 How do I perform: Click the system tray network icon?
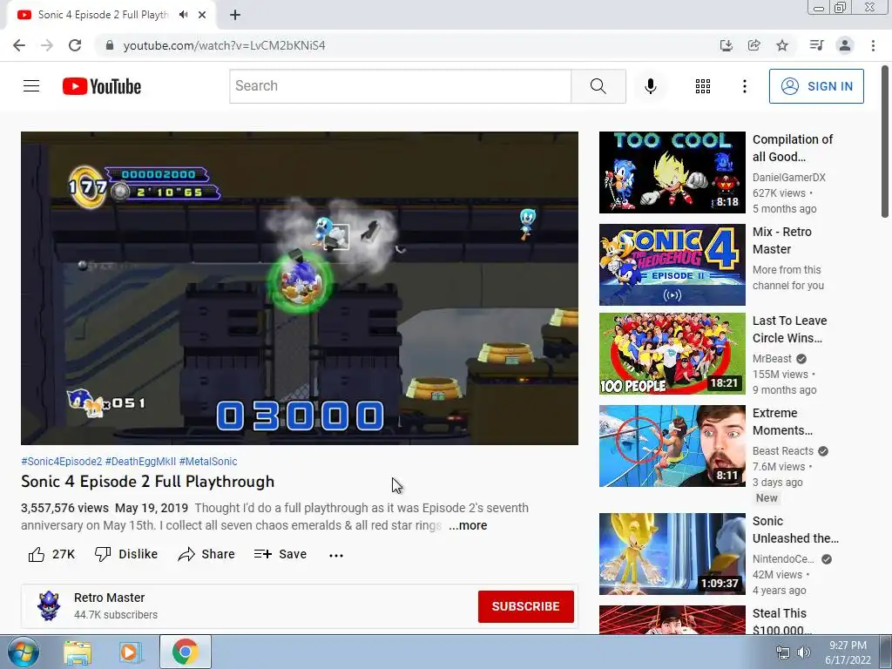click(x=783, y=652)
